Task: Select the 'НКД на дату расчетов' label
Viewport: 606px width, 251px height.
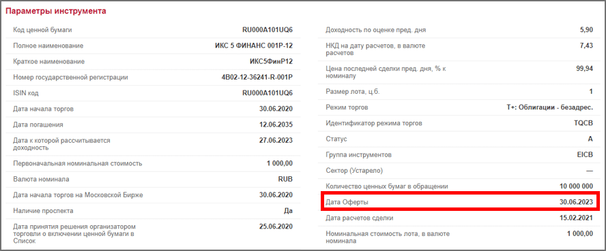Action: tap(375, 49)
